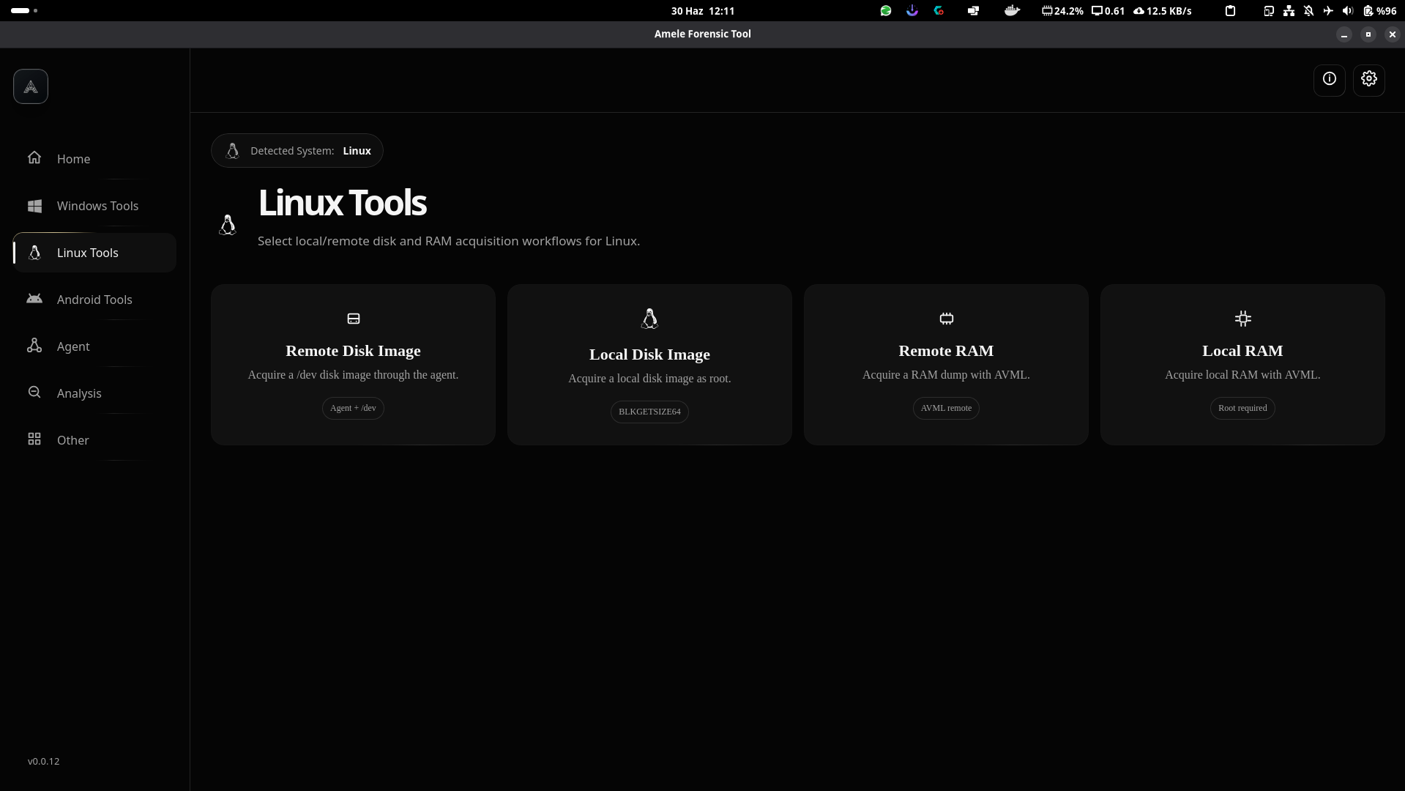
Task: Click the Android robot icon in sidebar
Action: click(34, 299)
